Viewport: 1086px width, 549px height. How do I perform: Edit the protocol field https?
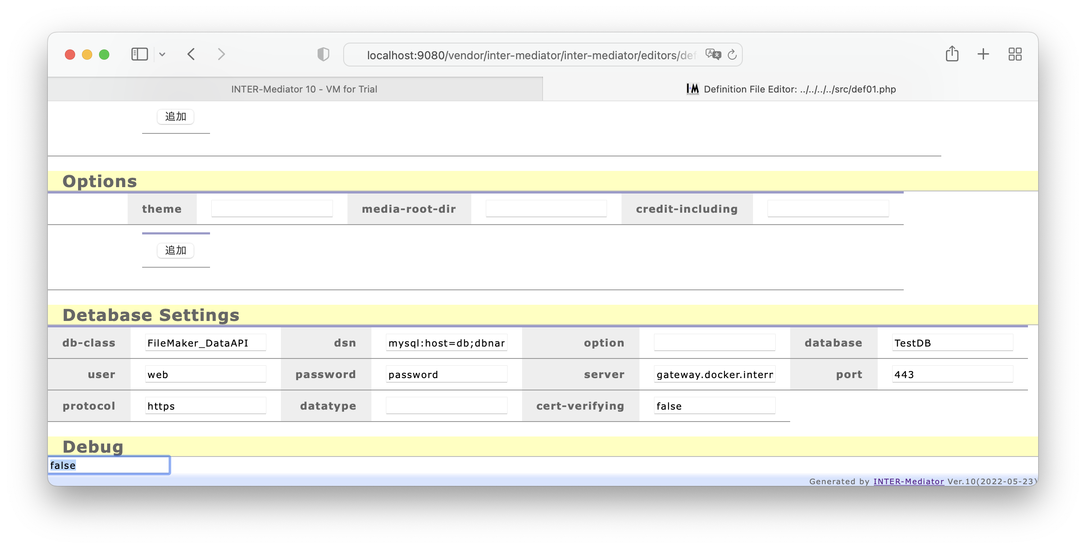(x=205, y=406)
